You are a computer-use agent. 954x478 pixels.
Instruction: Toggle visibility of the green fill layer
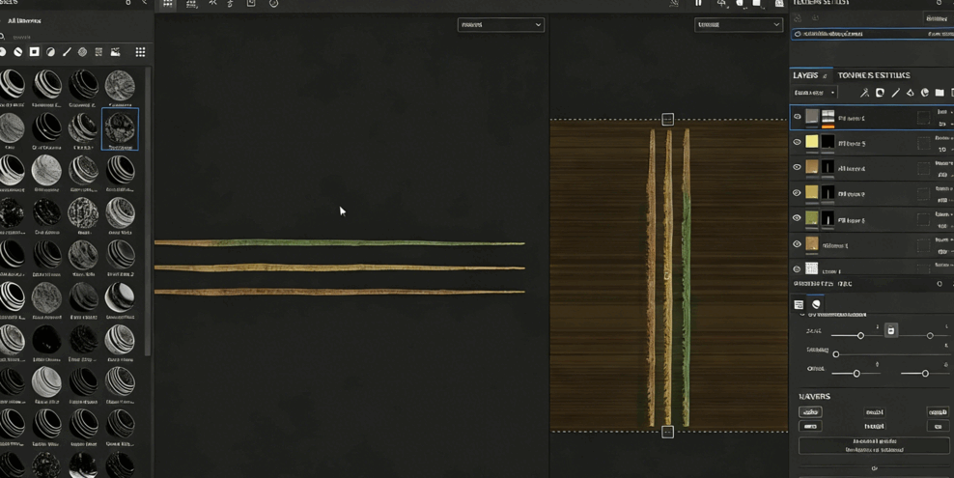click(x=798, y=218)
